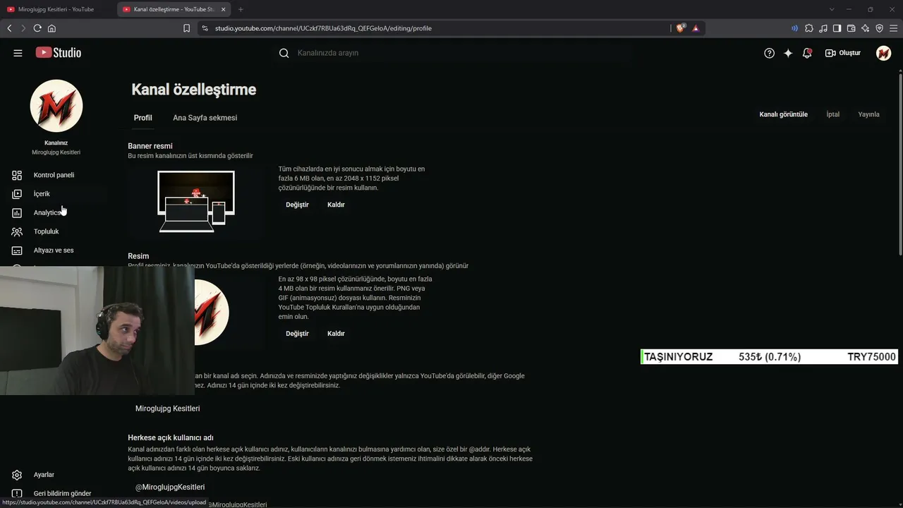
Task: Open the Brave VPN shield icon
Action: pyautogui.click(x=880, y=28)
